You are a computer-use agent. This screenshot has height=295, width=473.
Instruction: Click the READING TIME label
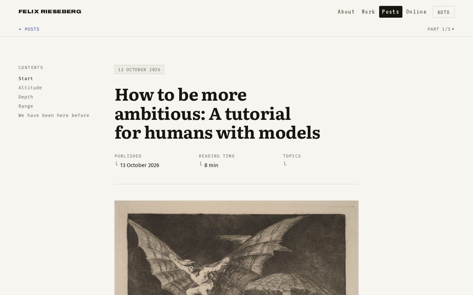point(217,156)
